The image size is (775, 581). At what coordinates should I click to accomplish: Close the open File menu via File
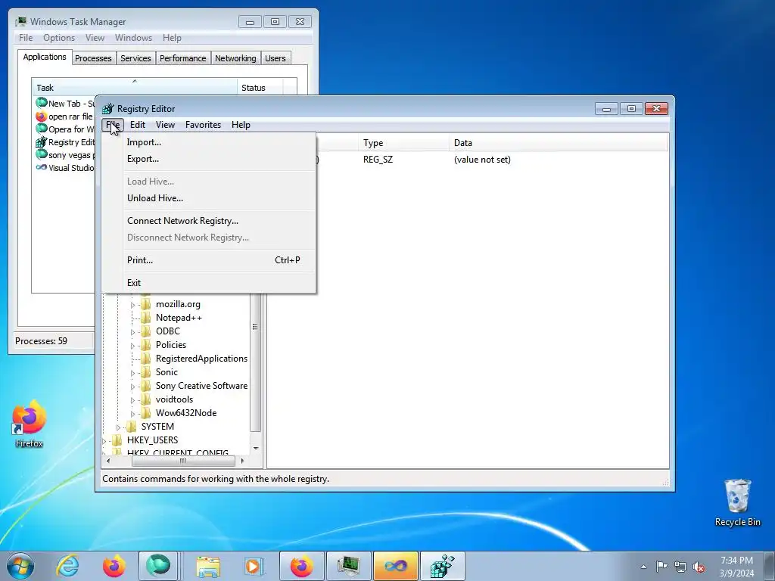[x=113, y=125]
